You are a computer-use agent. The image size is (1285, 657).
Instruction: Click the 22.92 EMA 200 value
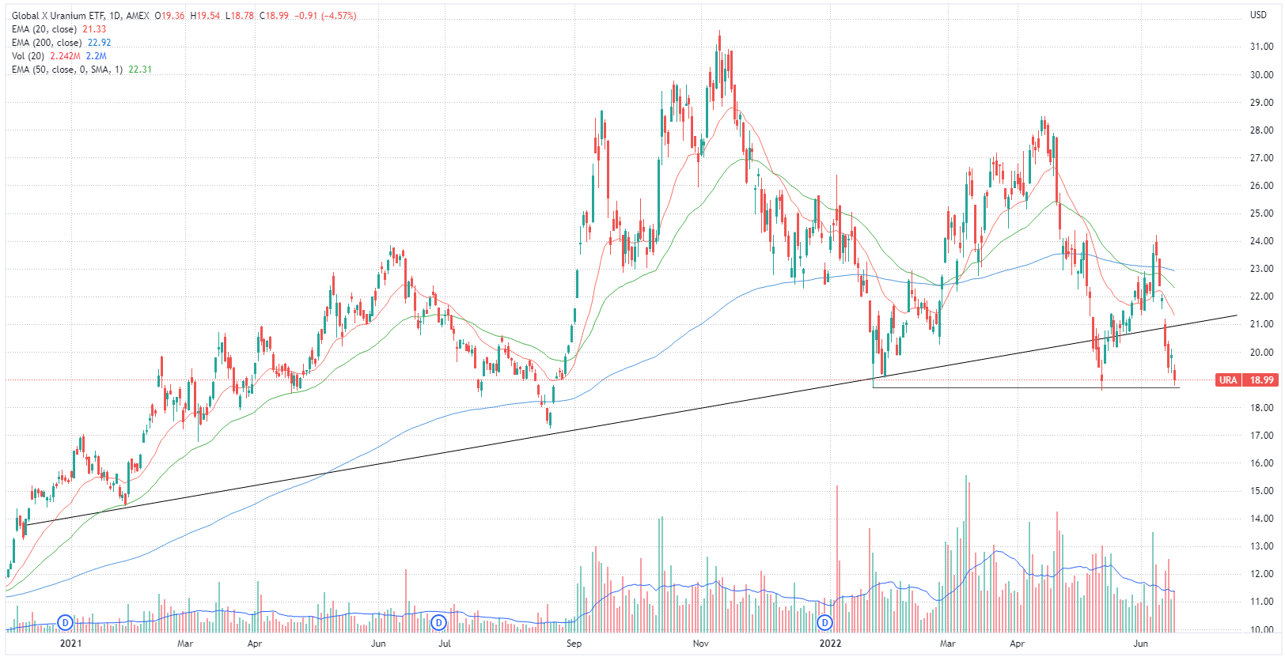(x=99, y=43)
